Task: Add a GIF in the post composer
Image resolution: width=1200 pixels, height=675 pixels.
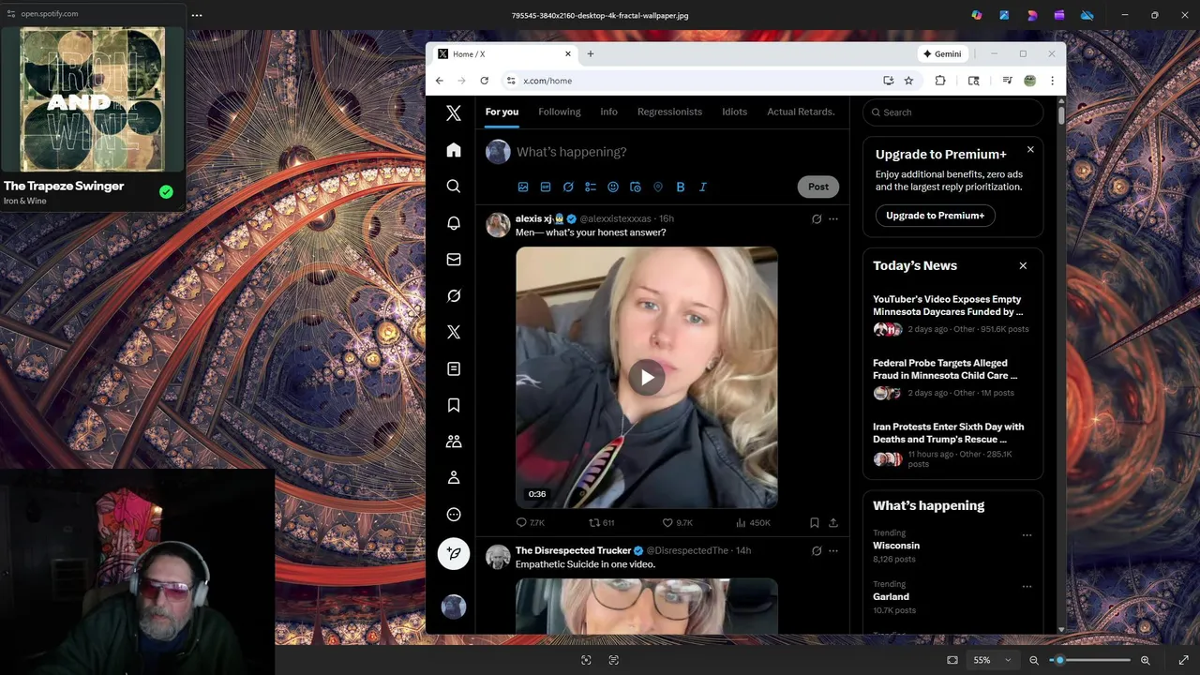Action: (x=546, y=187)
